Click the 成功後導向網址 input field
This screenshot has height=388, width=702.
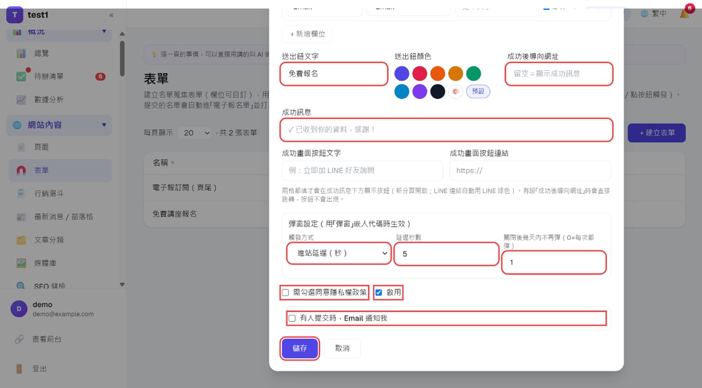tap(559, 74)
